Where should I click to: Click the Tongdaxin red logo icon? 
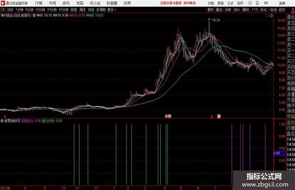[x=2, y=3]
